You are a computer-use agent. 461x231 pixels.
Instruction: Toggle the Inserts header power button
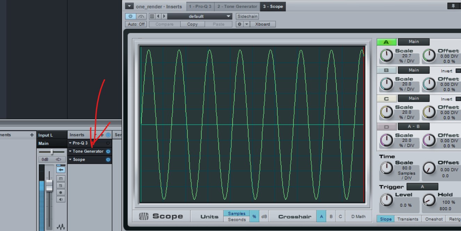108,135
